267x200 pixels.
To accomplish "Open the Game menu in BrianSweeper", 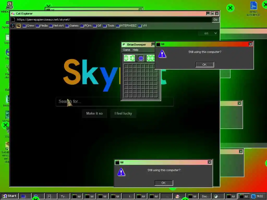I will point(126,50).
